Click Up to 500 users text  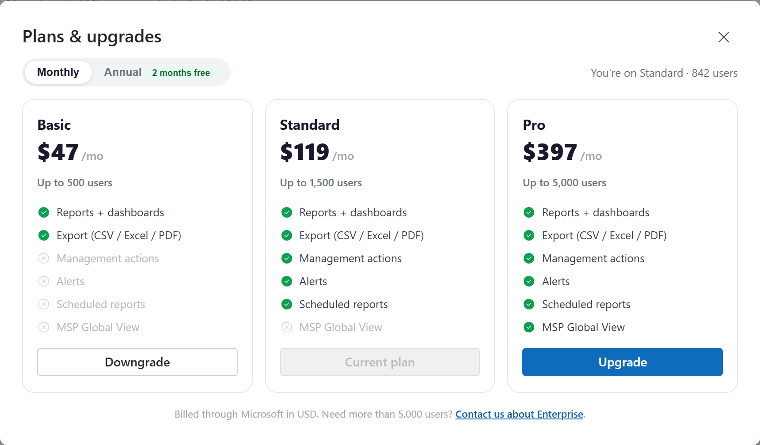(x=75, y=183)
